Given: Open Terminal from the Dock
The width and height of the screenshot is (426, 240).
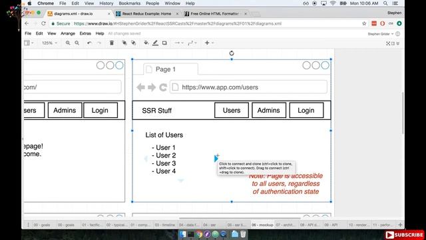Looking at the screenshot, I should [191, 234].
